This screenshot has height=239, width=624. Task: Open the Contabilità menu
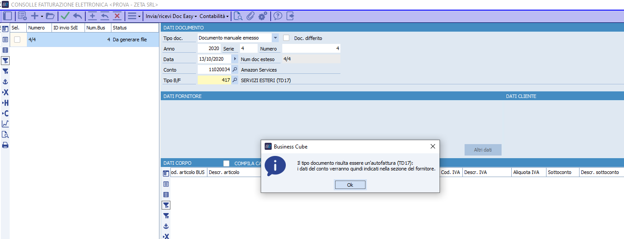point(214,16)
